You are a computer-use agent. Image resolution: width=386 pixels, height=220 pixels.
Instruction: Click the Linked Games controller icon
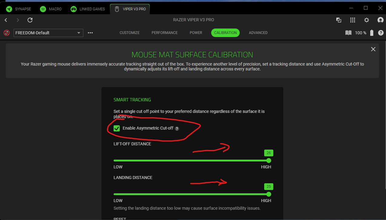[x=74, y=9]
